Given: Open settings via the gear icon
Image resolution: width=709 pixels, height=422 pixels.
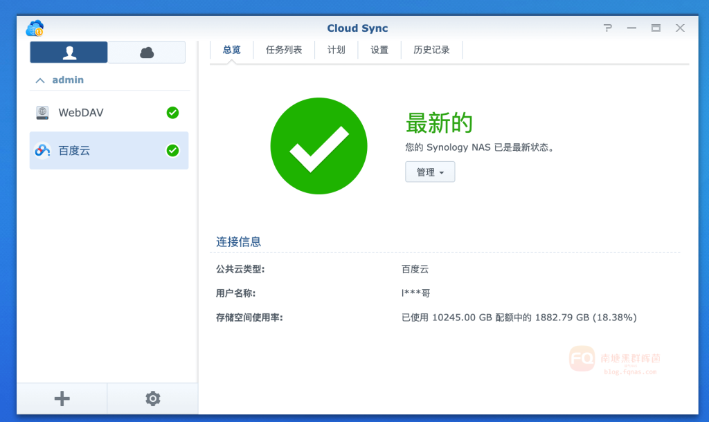Looking at the screenshot, I should click(152, 398).
